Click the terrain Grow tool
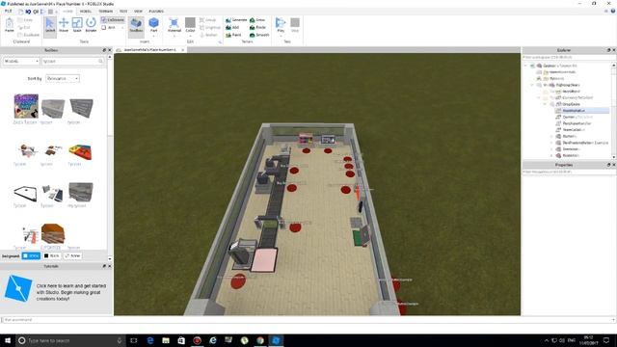Viewport: 617px width, 347px height. coord(257,19)
